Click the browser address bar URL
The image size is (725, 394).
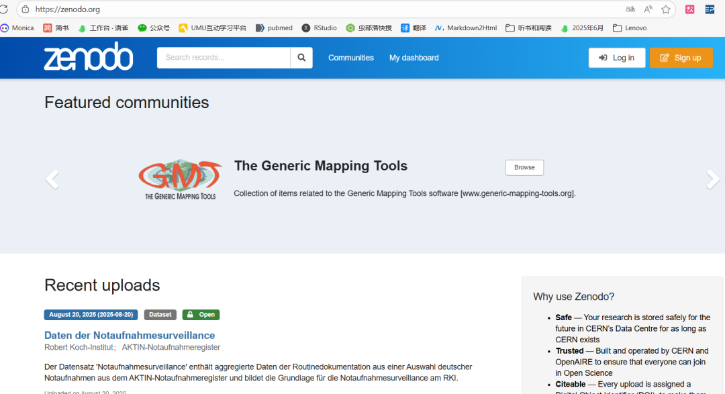(x=68, y=9)
